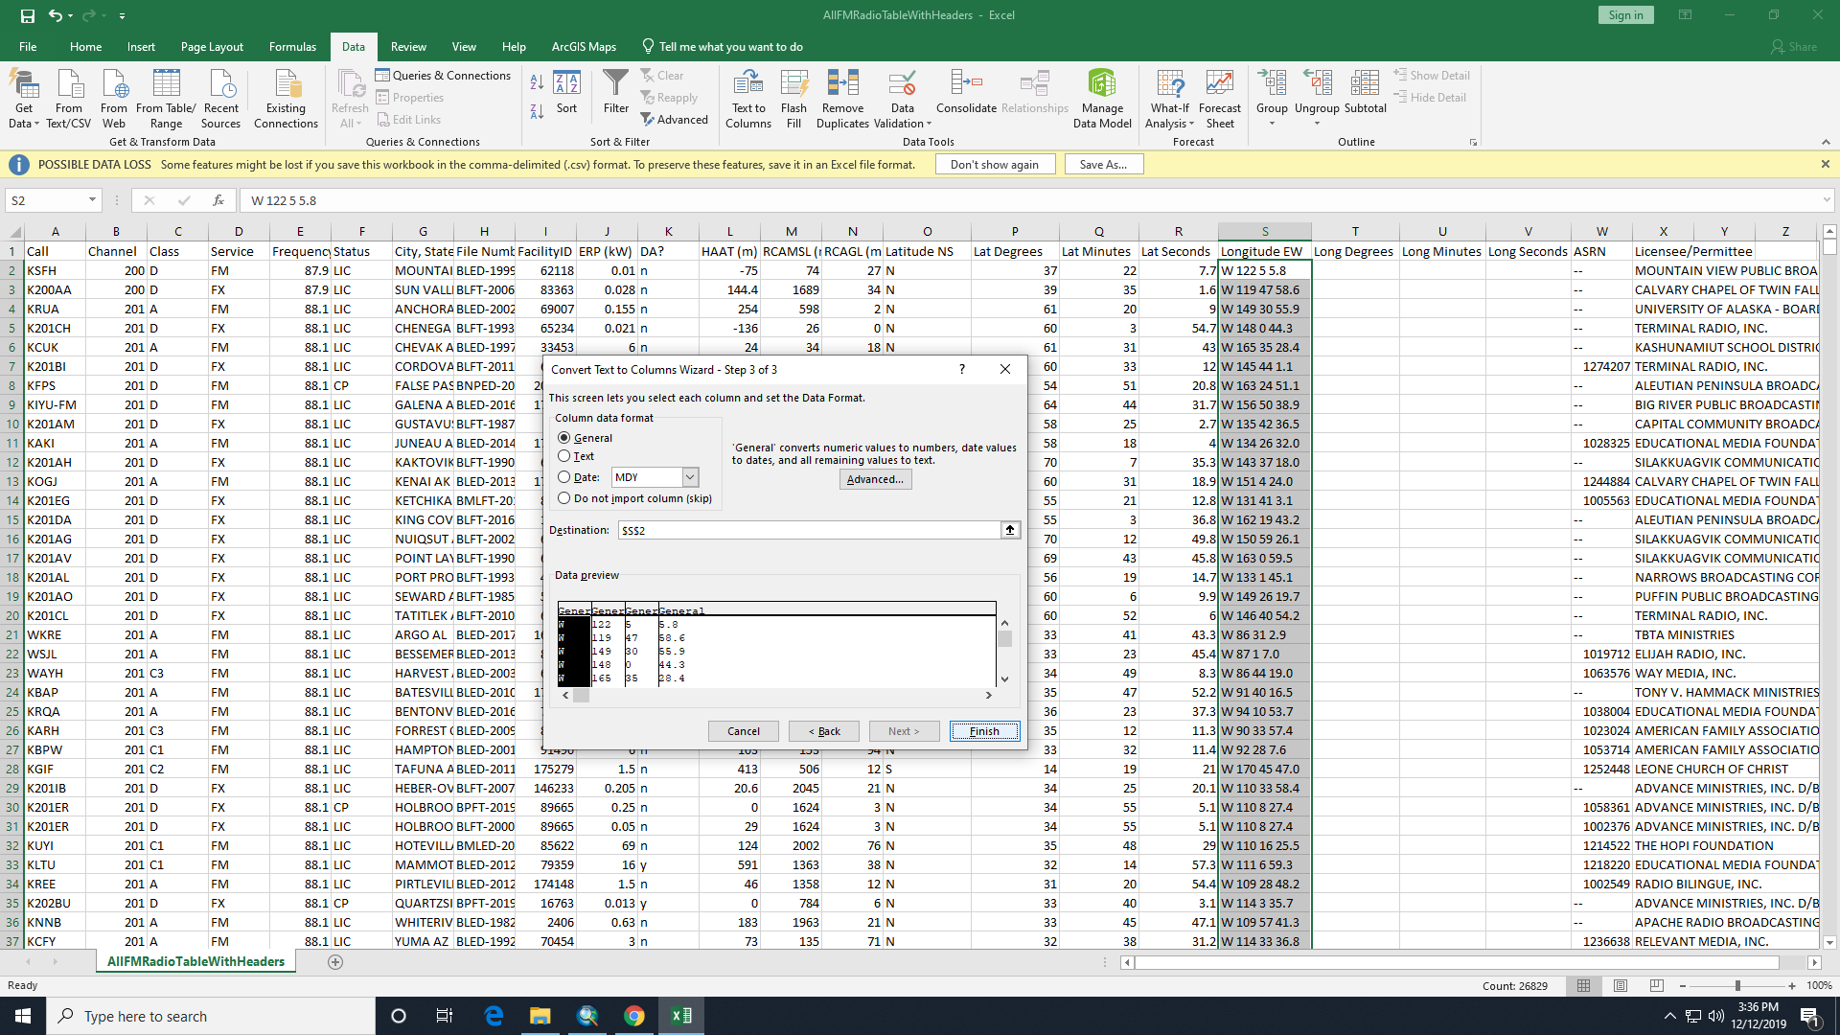1840x1035 pixels.
Task: Click the Data preview horizontal scrollbar
Action: (x=776, y=696)
